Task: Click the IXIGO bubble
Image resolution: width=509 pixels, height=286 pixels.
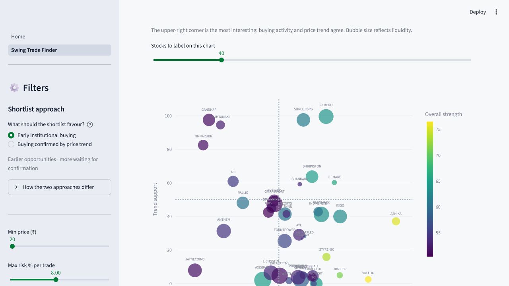Action: (x=340, y=216)
